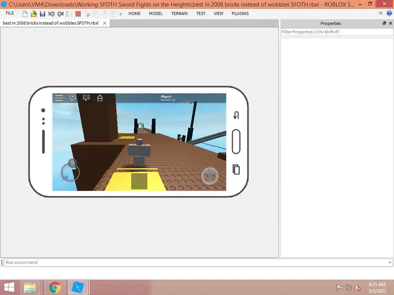Click the in-game chat speech bubble icon
394x295 pixels.
86,98
